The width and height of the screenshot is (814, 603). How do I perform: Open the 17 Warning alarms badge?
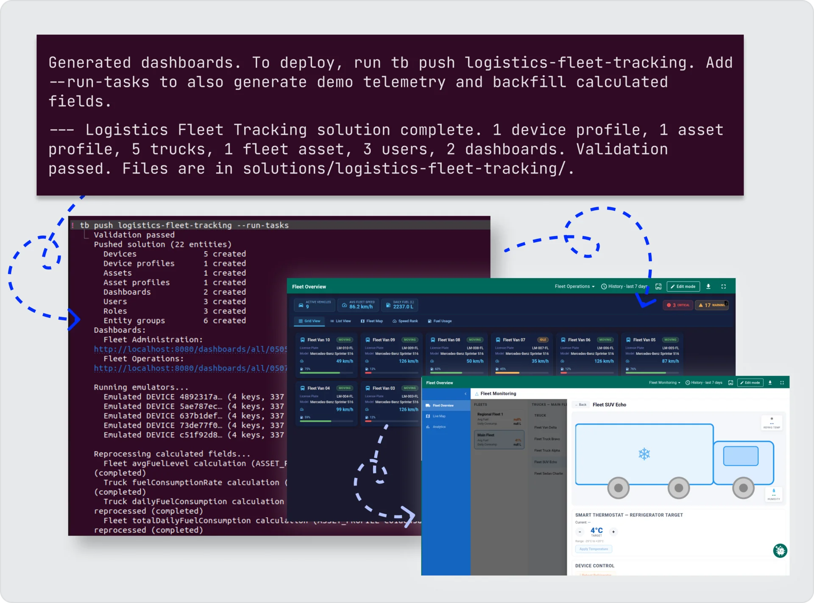pos(711,305)
